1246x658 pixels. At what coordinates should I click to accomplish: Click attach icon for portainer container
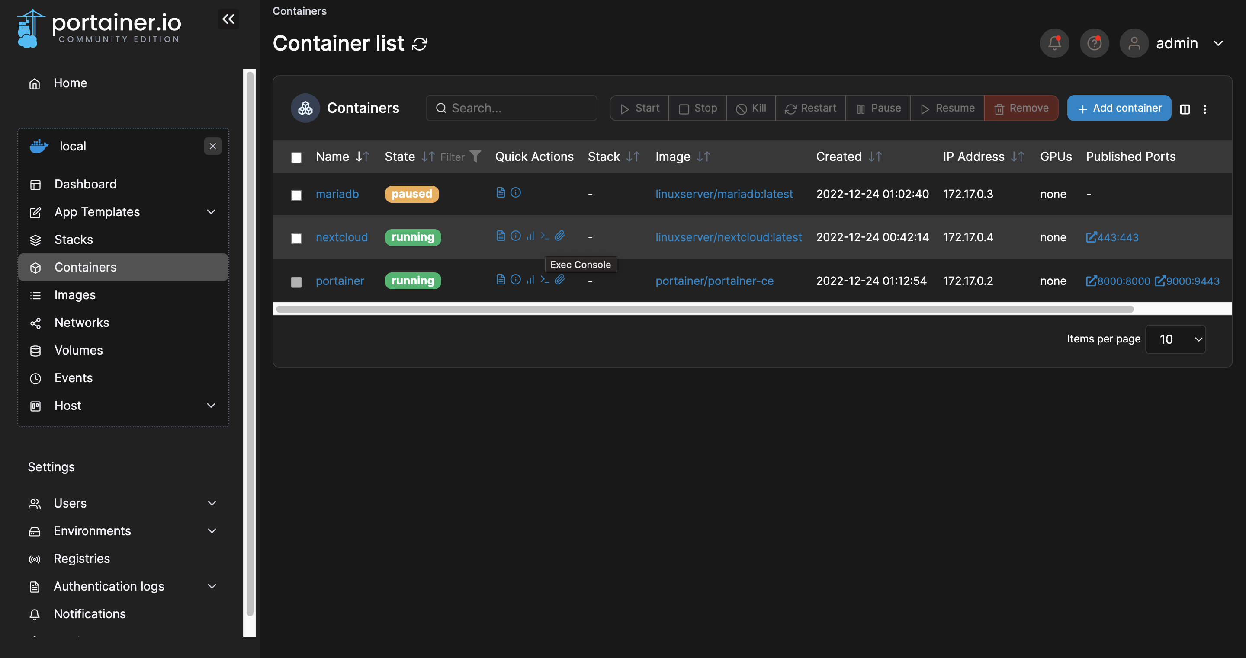(560, 279)
